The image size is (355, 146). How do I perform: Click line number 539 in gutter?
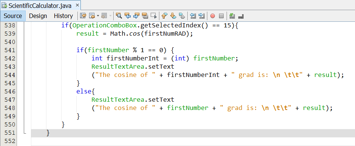click(10, 34)
